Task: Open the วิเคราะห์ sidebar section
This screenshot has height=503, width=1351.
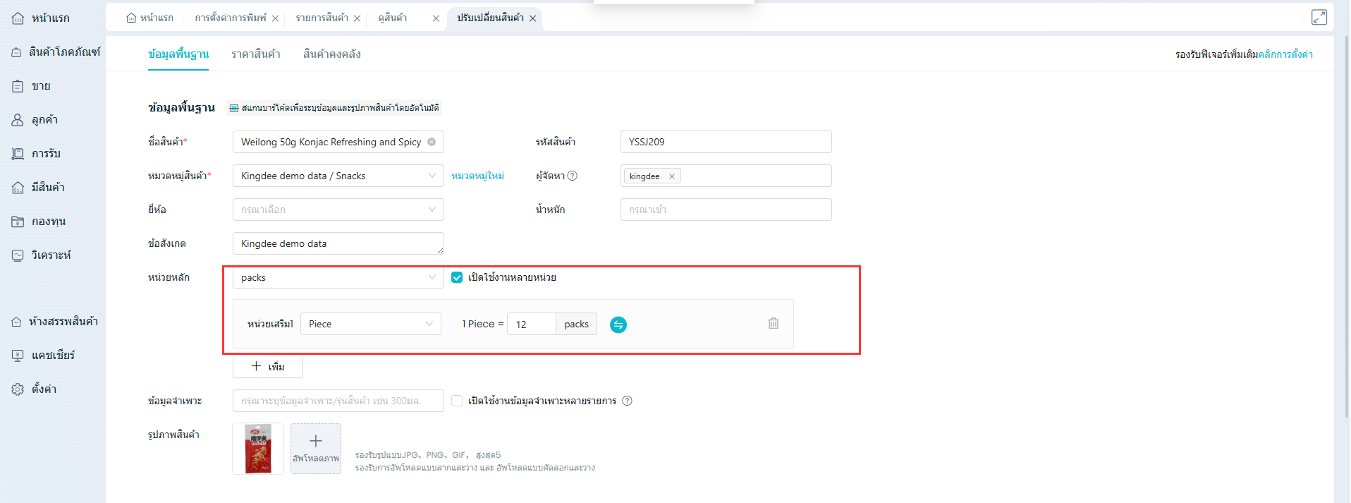Action: point(51,255)
